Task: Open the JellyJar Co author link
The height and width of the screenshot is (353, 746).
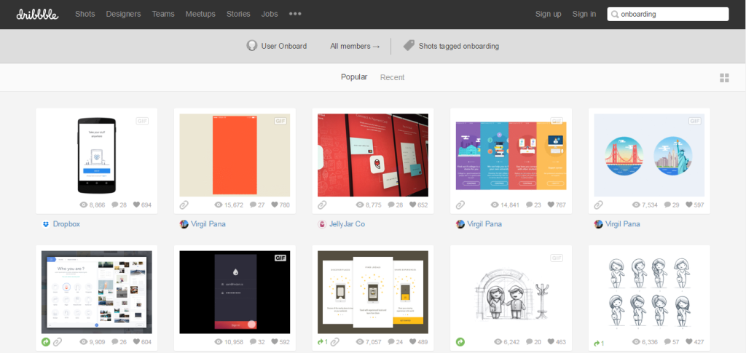Action: pyautogui.click(x=347, y=224)
